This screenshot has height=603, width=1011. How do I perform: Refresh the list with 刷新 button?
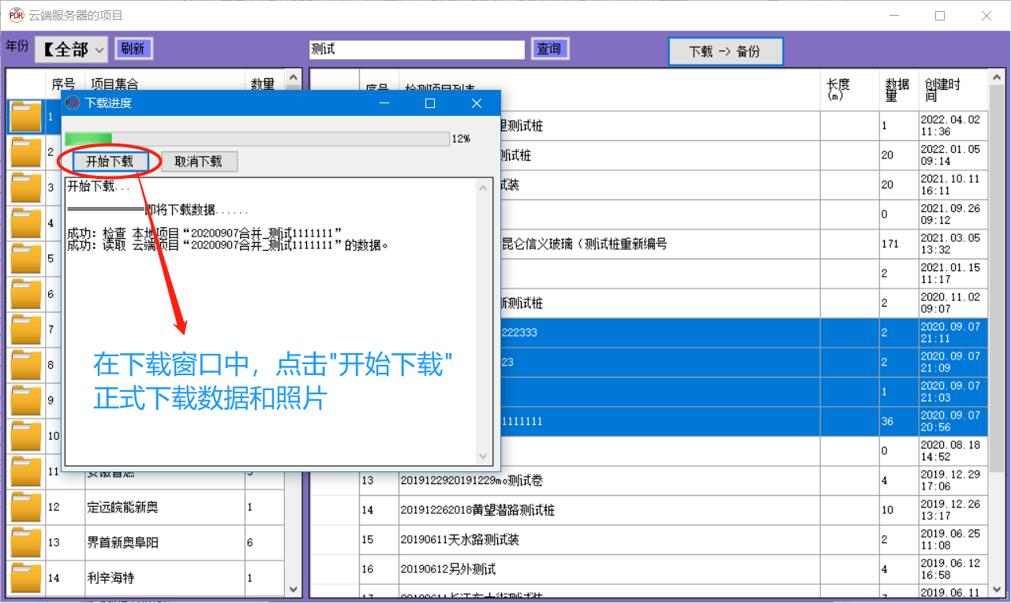(133, 49)
